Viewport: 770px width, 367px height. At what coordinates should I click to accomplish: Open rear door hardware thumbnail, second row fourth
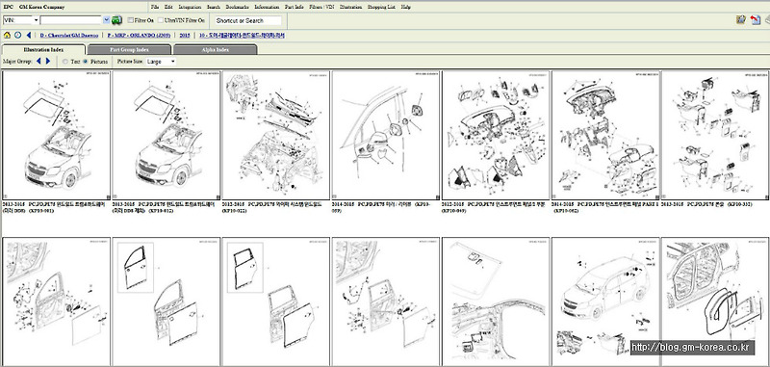tap(386, 301)
